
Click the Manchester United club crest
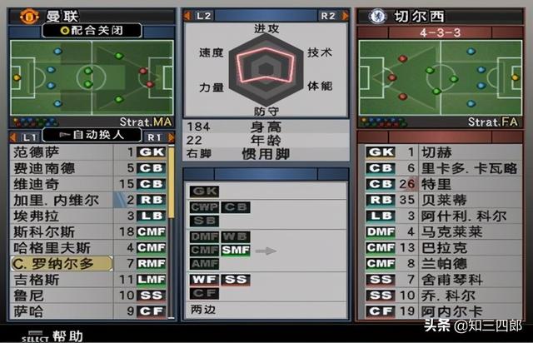pos(29,16)
